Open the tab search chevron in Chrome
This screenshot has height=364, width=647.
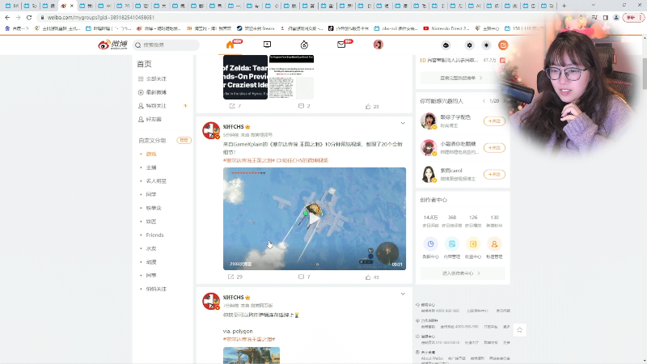(594, 6)
